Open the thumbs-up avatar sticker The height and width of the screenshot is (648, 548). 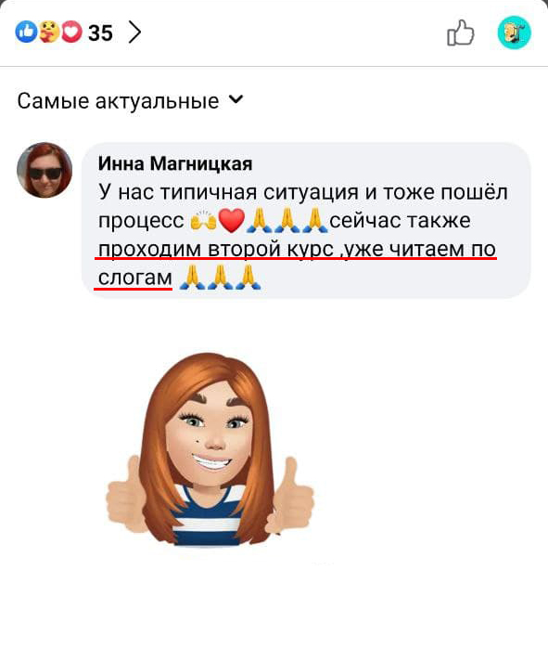pos(210,449)
